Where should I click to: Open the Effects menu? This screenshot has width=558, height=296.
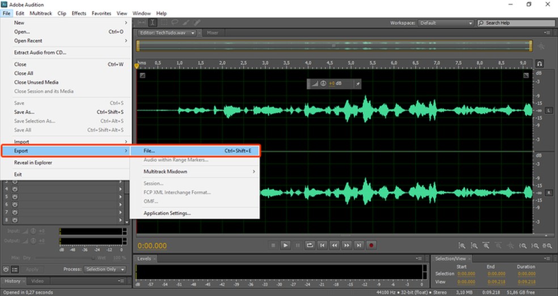(x=79, y=13)
